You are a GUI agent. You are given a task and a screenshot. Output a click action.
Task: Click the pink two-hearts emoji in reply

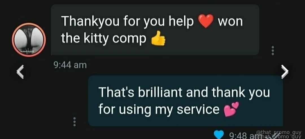tap(231, 109)
